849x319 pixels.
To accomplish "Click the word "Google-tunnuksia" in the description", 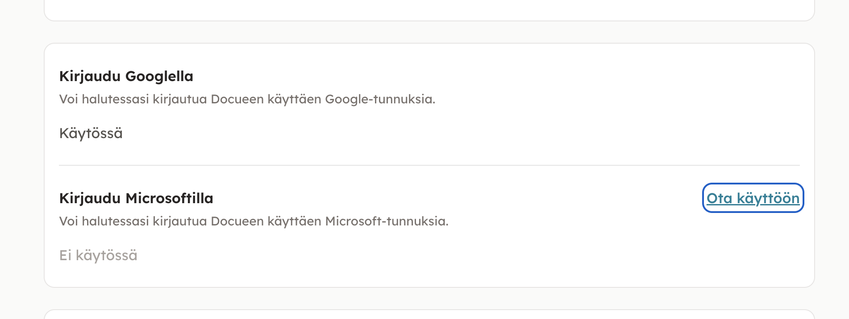I will [x=379, y=99].
